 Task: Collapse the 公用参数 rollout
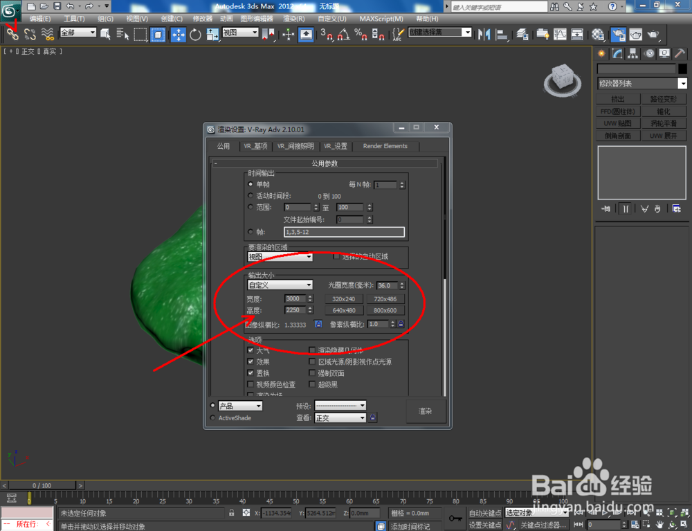pos(325,163)
